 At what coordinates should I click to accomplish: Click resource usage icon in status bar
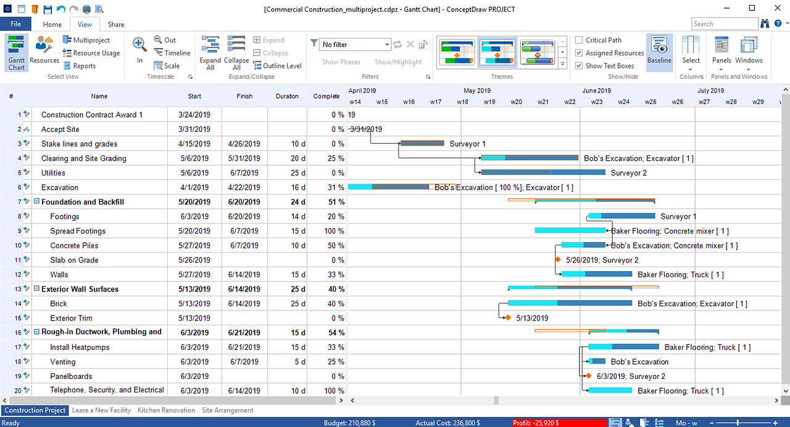point(660,423)
